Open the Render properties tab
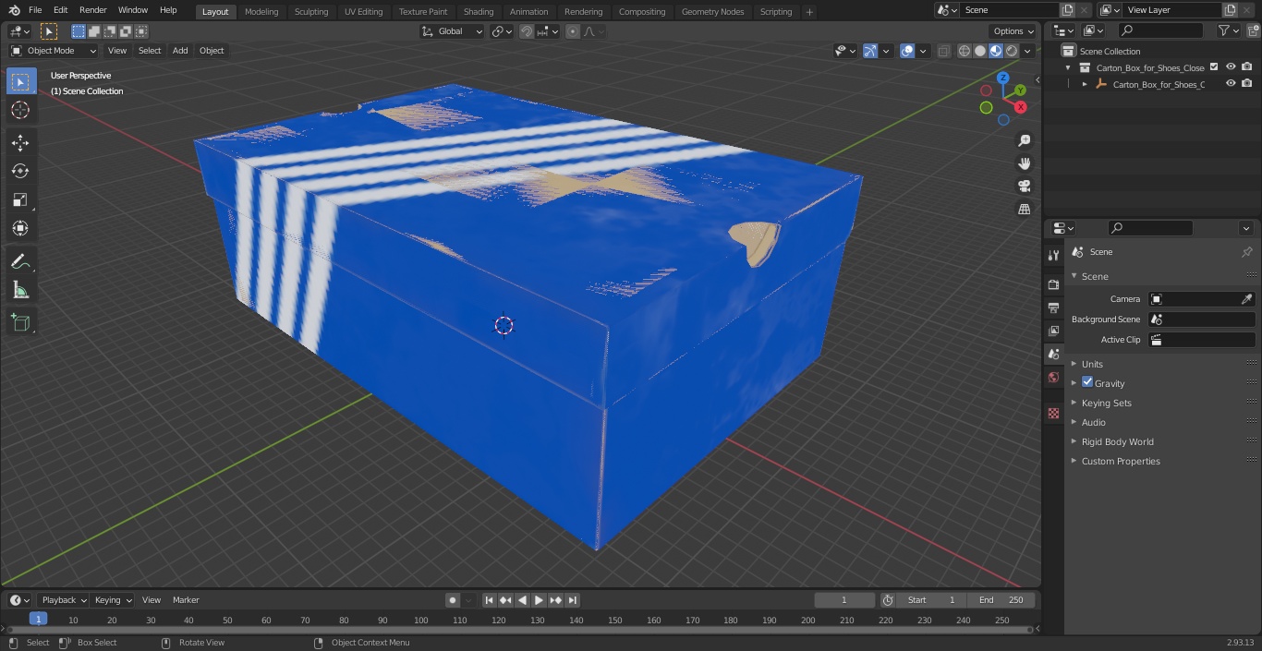Image resolution: width=1262 pixels, height=651 pixels. pos(1053,284)
